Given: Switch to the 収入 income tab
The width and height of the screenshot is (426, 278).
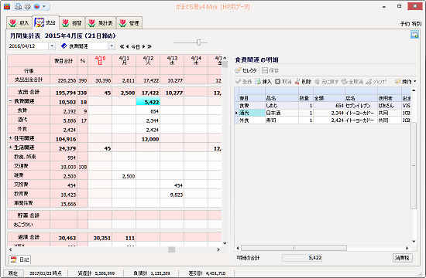Looking at the screenshot, I should click(19, 23).
